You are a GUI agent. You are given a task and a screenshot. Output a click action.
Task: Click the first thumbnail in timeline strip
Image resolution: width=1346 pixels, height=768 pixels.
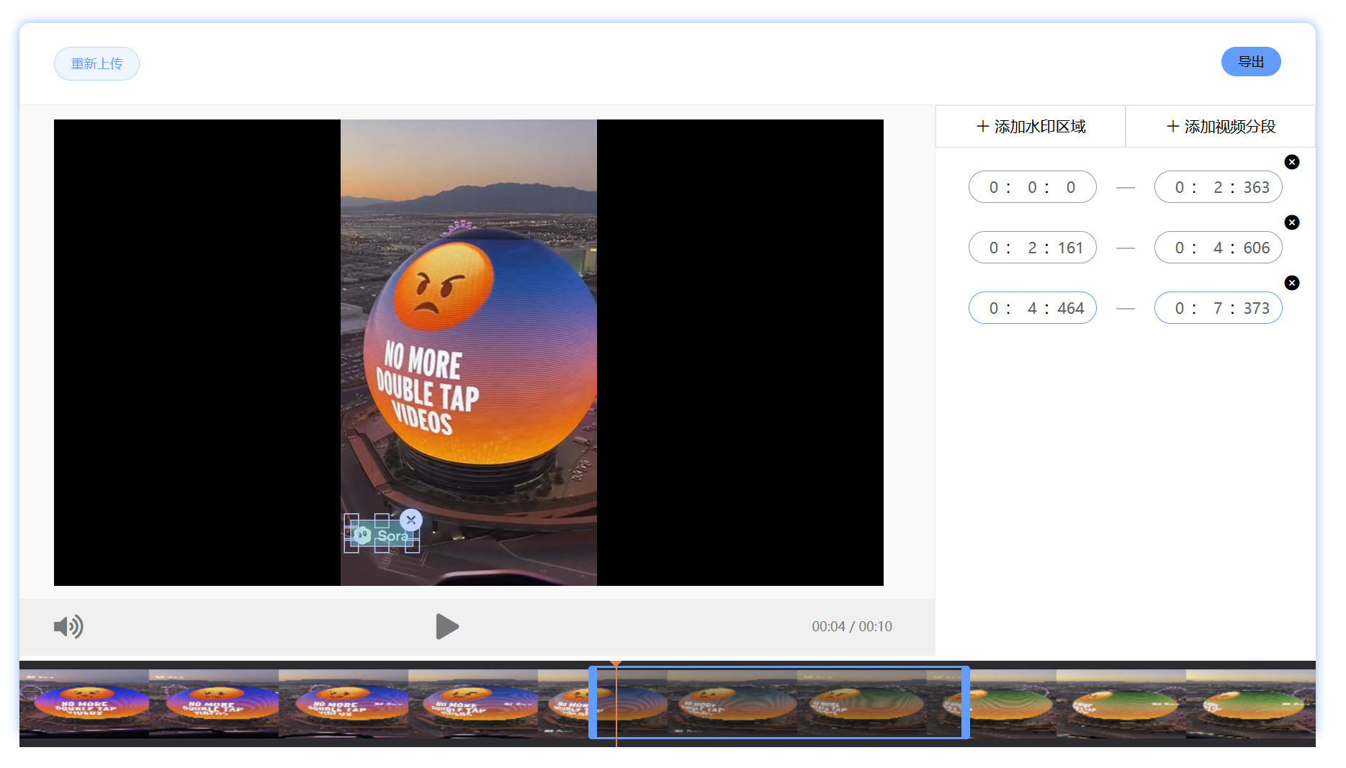[x=84, y=703]
